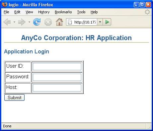Open the View menu

pos(29,12)
